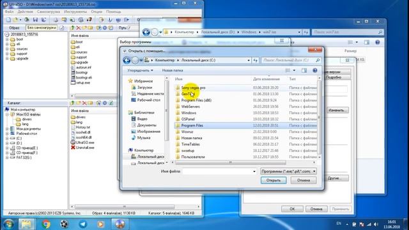
Task: Click the Windows Start button
Action: coord(8,224)
